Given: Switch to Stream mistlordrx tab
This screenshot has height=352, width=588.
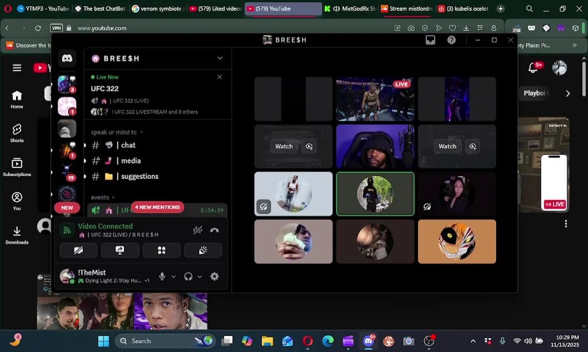Looking at the screenshot, I should (x=407, y=8).
